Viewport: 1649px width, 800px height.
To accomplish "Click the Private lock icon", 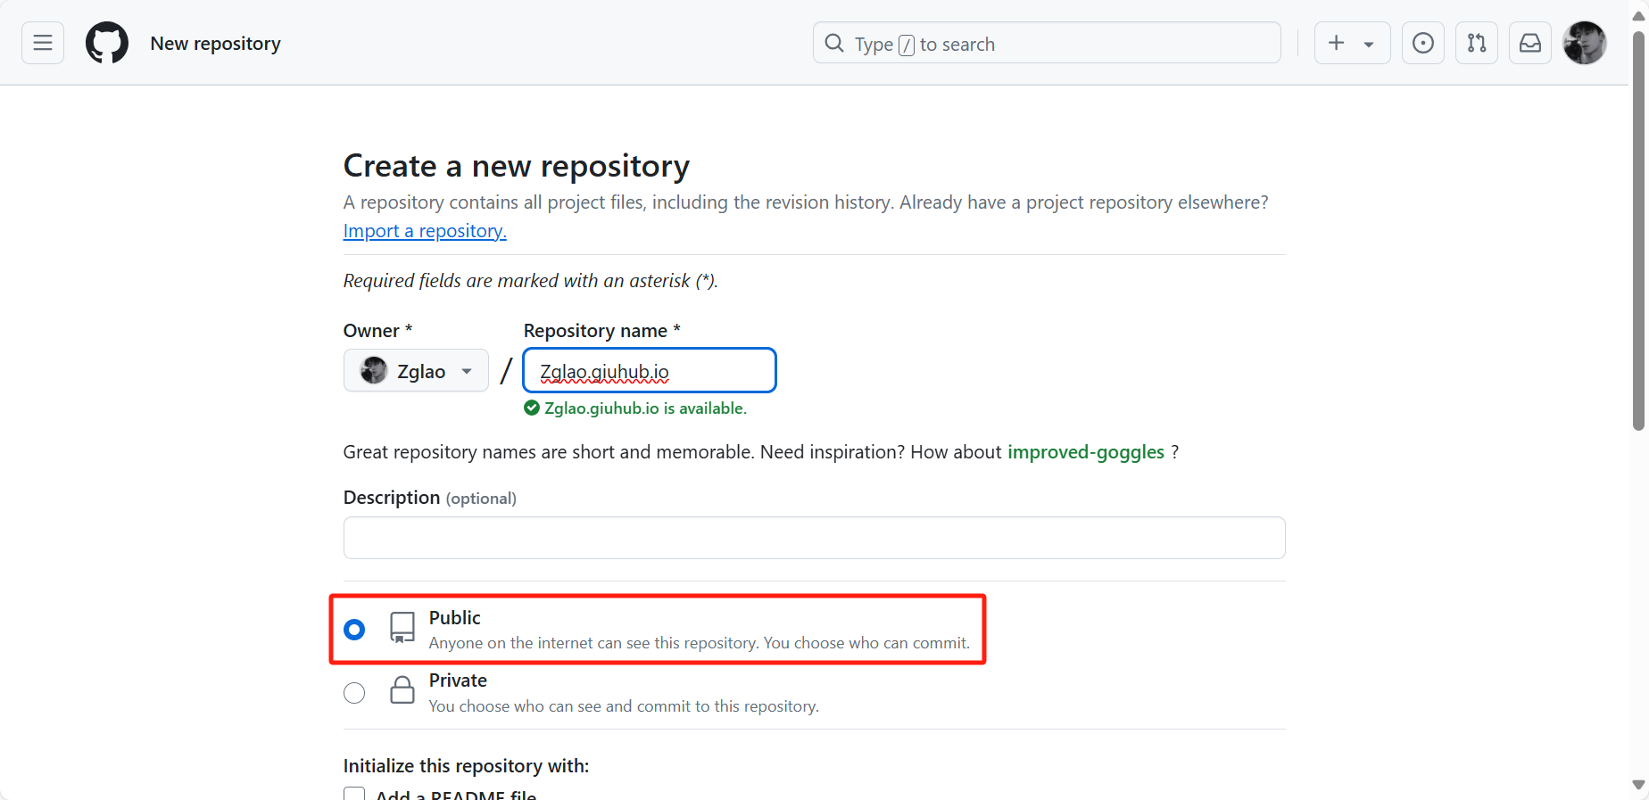I will coord(402,689).
